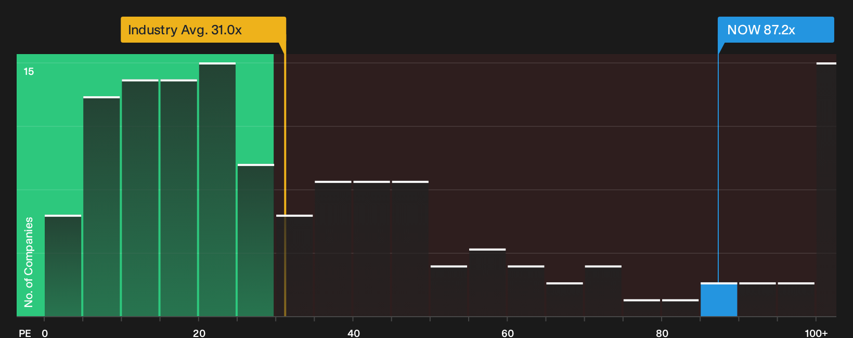Viewport: 853px width, 338px height.
Task: Select the 15 to 20 PE bar
Action: pos(179,198)
